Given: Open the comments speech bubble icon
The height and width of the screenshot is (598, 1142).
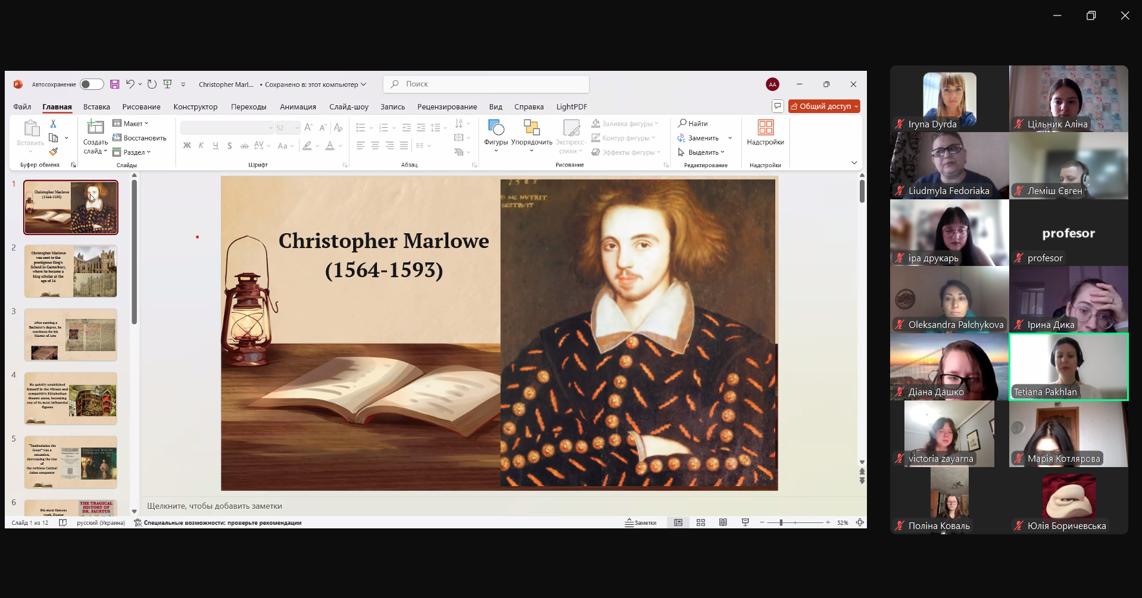Looking at the screenshot, I should point(777,107).
